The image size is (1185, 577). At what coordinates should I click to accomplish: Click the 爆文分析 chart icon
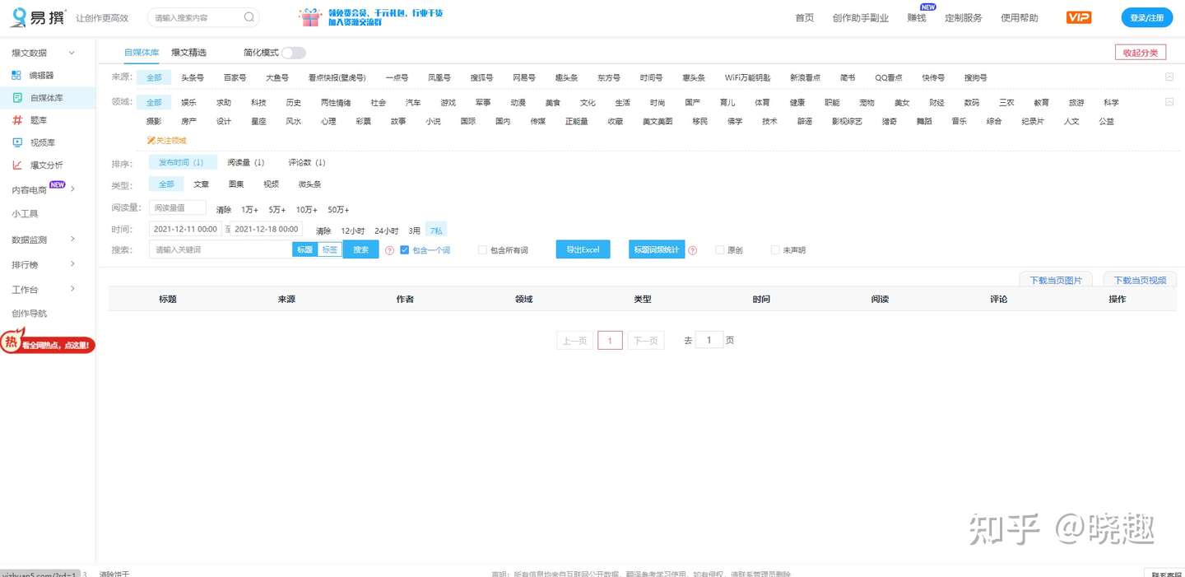[16, 165]
